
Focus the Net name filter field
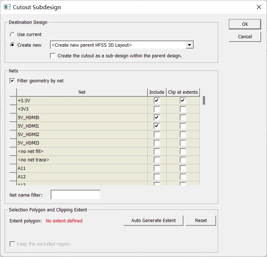point(76,195)
